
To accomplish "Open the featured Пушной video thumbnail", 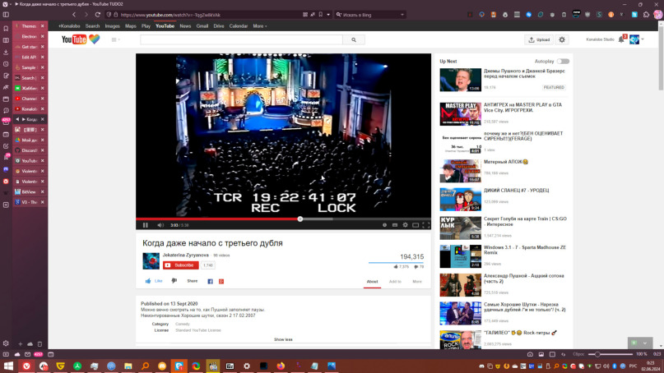I will click(460, 80).
